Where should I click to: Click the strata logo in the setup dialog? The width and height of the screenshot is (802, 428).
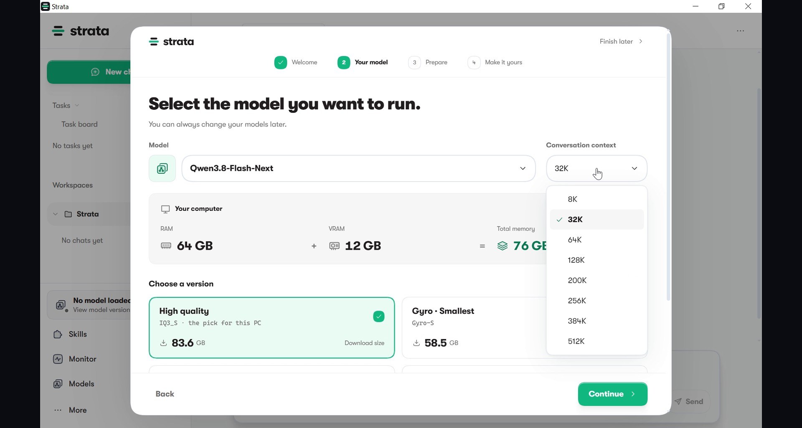[x=171, y=42]
